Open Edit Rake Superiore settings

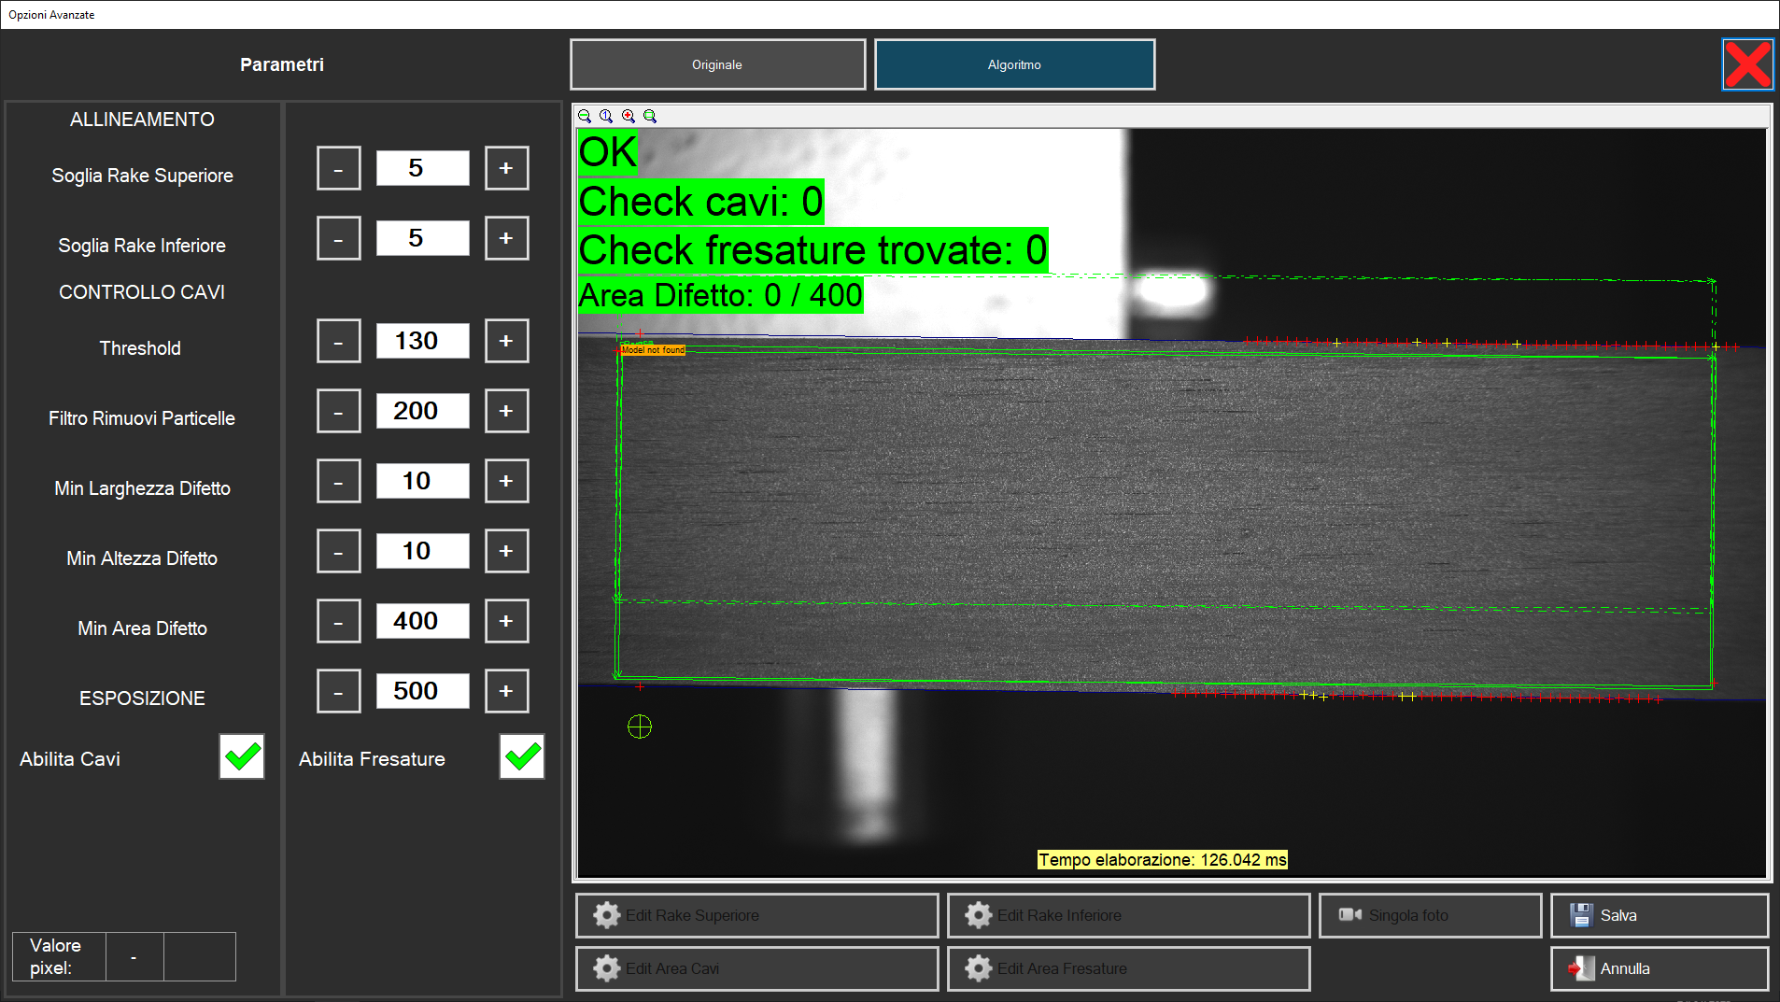pyautogui.click(x=756, y=915)
